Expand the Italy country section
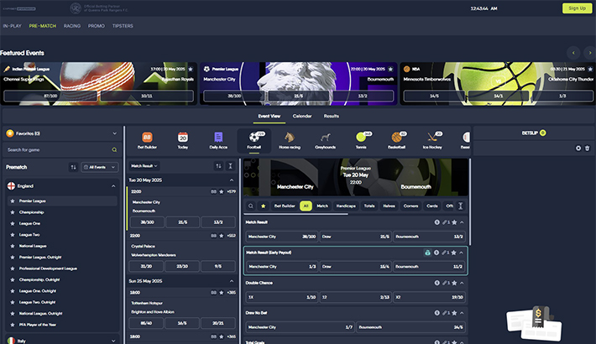Screen dimensions: 596x344 pos(113,341)
